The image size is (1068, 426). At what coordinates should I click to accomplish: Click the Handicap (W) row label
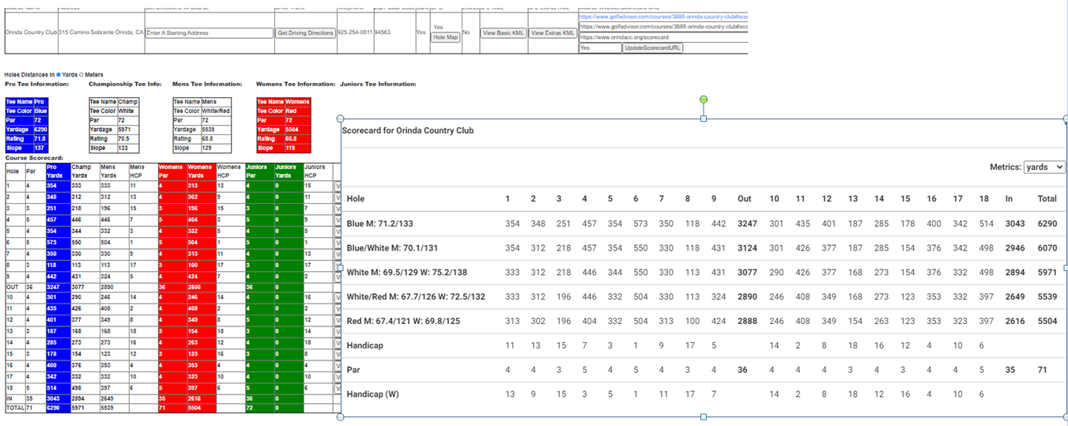(x=372, y=394)
